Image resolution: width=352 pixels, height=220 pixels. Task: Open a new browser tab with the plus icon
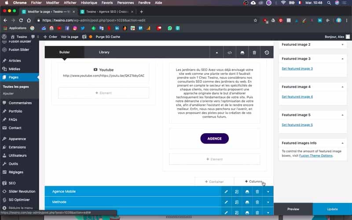141,12
